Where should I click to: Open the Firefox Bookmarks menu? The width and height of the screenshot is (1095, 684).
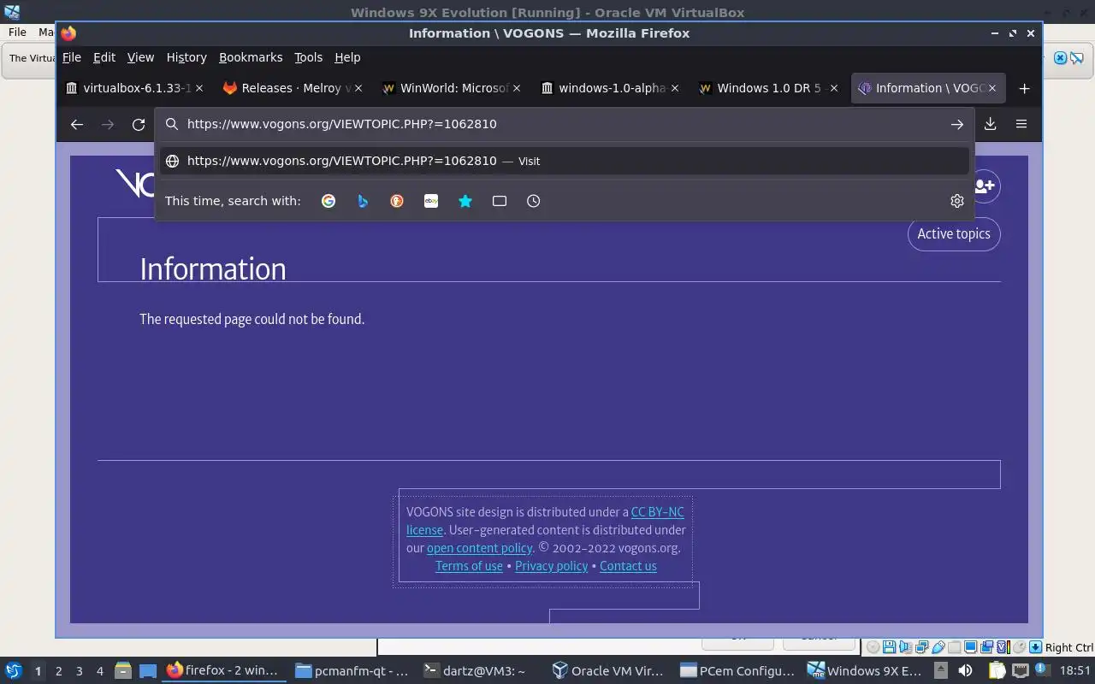point(251,57)
